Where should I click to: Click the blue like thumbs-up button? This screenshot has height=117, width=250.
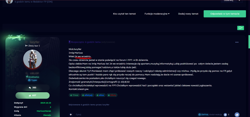(237, 115)
